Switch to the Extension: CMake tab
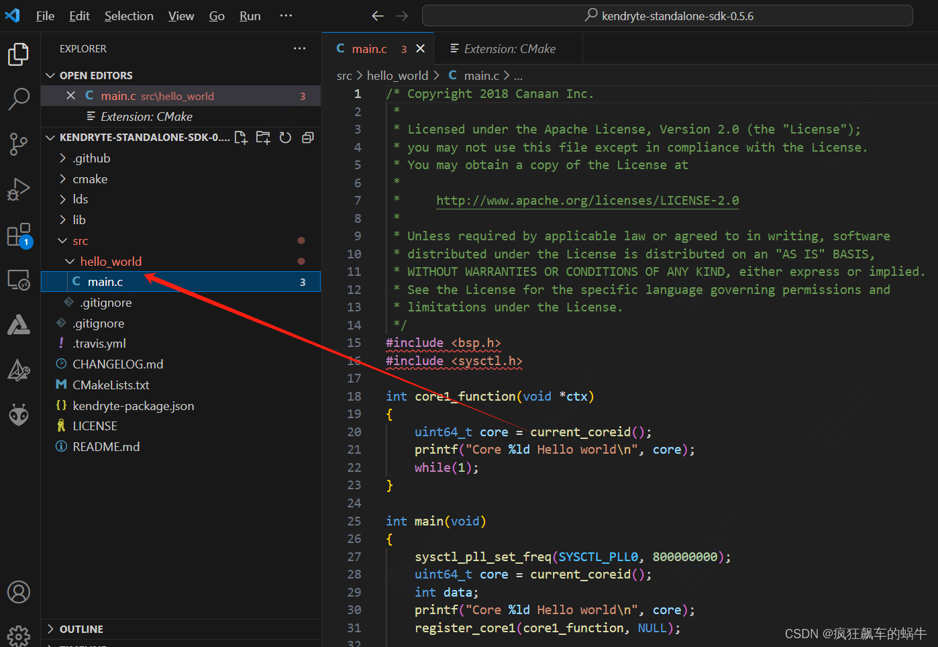The width and height of the screenshot is (938, 647). (x=509, y=48)
